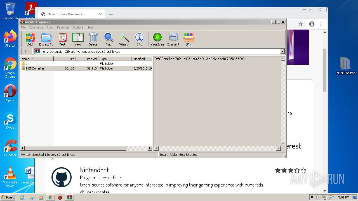Launch Google Chrome desktop shortcut
The height and width of the screenshot is (201, 358).
[10, 68]
